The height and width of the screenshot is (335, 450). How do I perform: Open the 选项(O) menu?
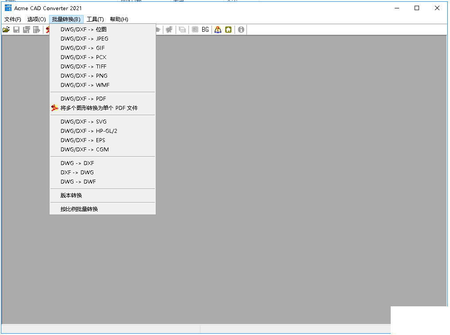(x=36, y=19)
